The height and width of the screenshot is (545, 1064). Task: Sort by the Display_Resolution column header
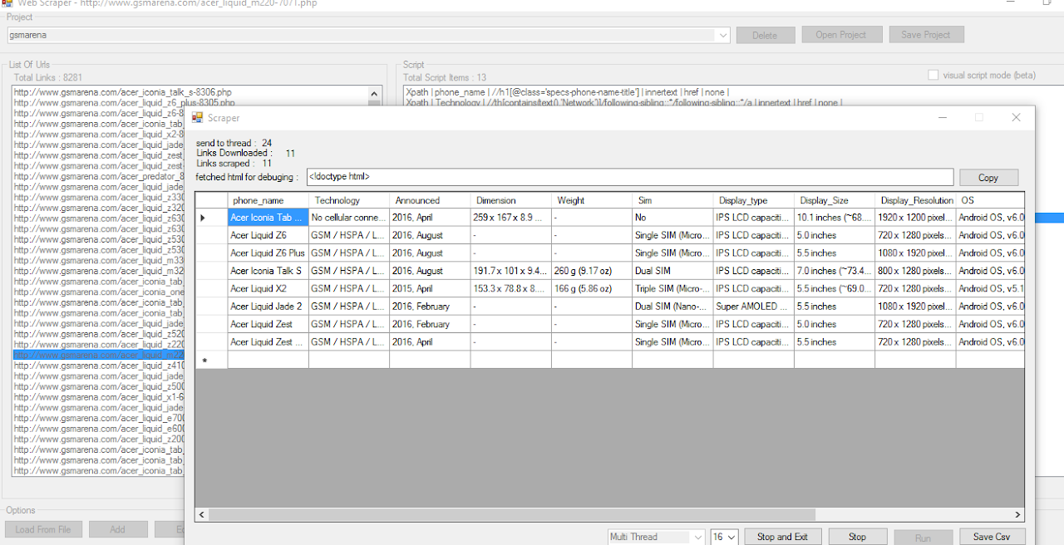tap(915, 200)
